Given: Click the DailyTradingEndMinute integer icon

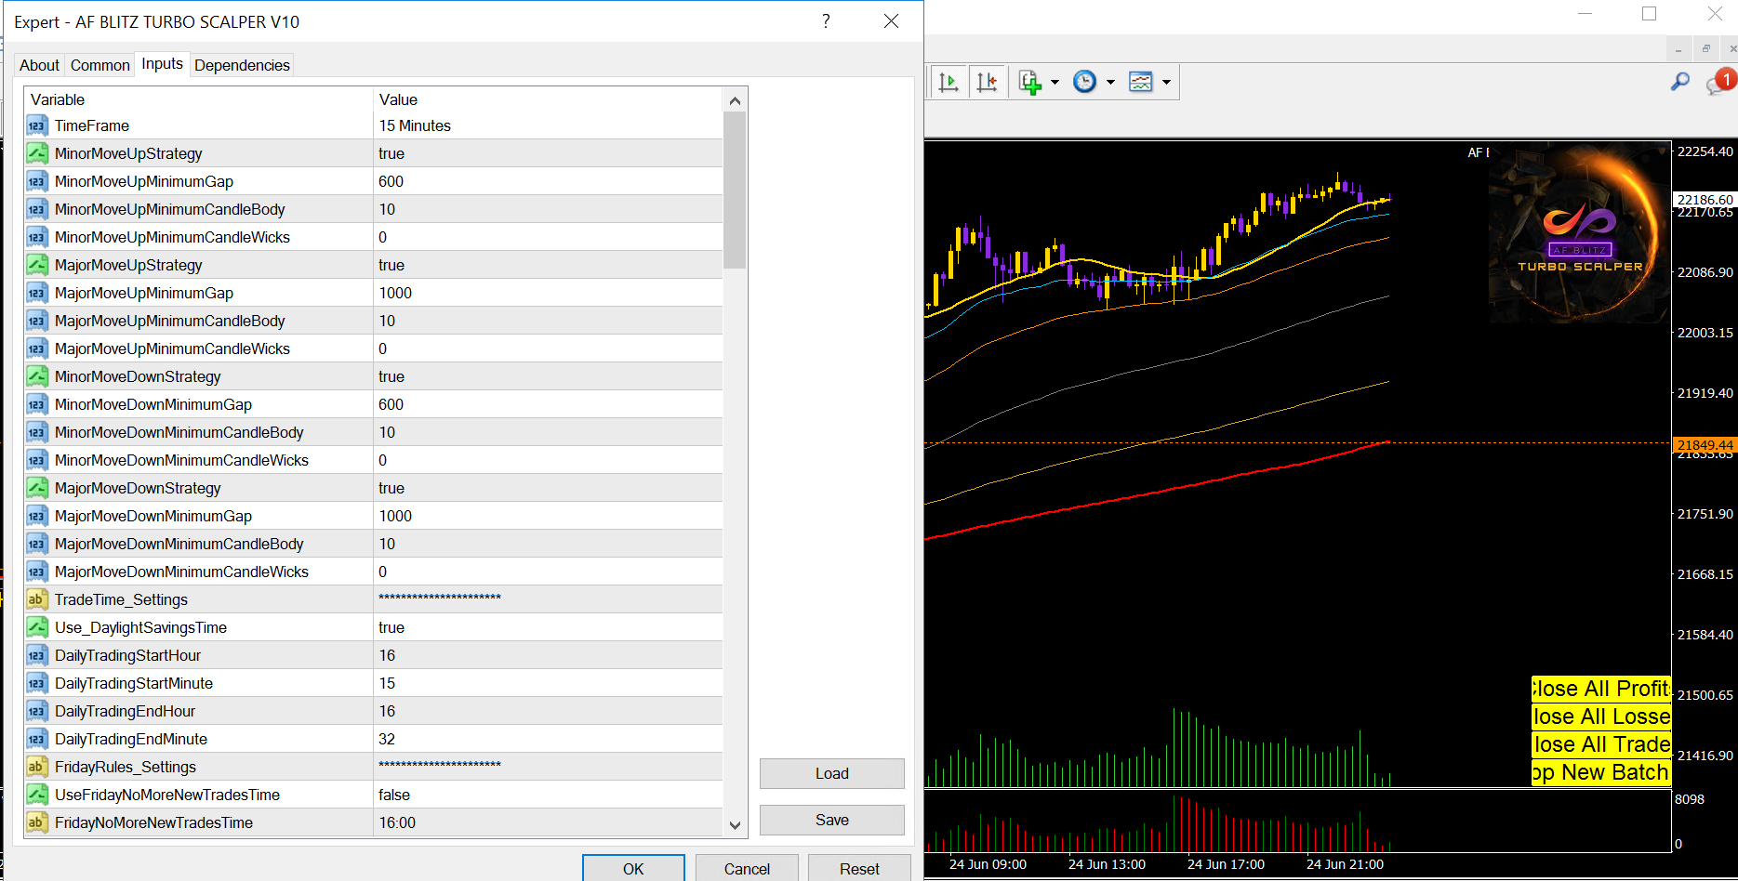Looking at the screenshot, I should tap(37, 739).
